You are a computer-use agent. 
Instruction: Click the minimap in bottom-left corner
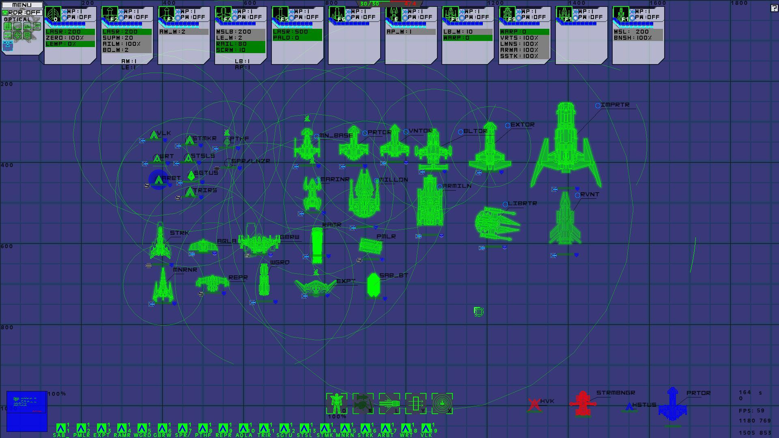27,411
